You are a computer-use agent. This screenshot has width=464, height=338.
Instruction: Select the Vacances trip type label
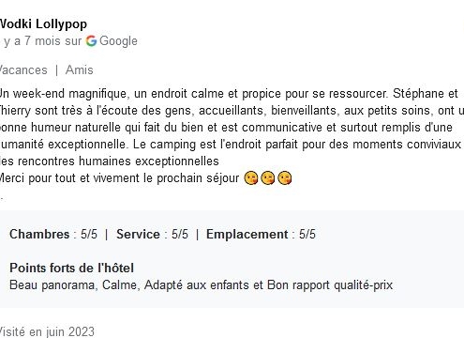(x=23, y=69)
